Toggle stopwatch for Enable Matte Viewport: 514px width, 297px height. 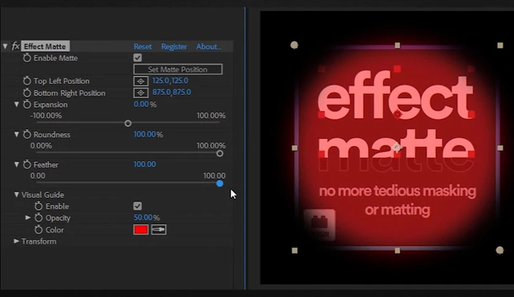27,58
